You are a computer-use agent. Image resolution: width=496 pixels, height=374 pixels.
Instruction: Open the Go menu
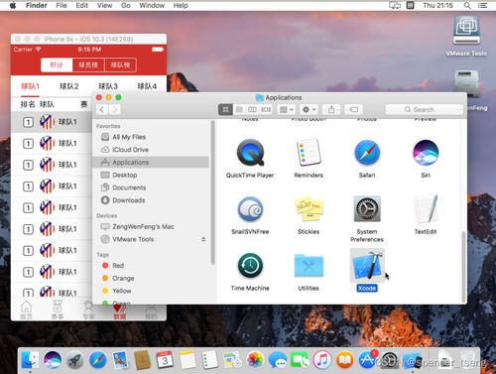(x=126, y=5)
